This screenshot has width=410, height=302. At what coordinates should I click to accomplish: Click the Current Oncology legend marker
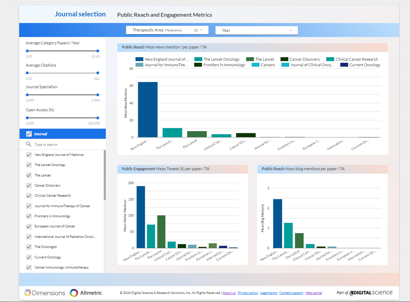click(x=344, y=65)
